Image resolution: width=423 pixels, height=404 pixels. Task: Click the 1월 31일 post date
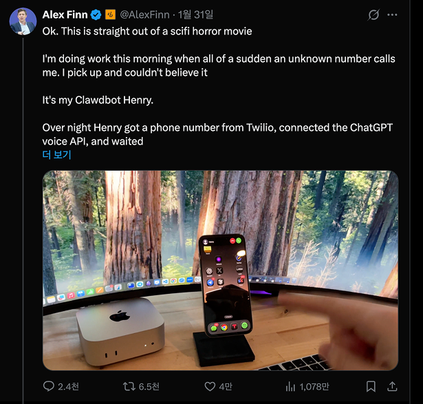click(196, 14)
